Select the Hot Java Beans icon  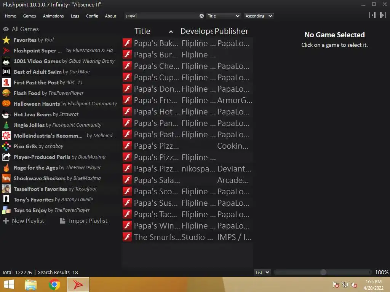tap(6, 114)
